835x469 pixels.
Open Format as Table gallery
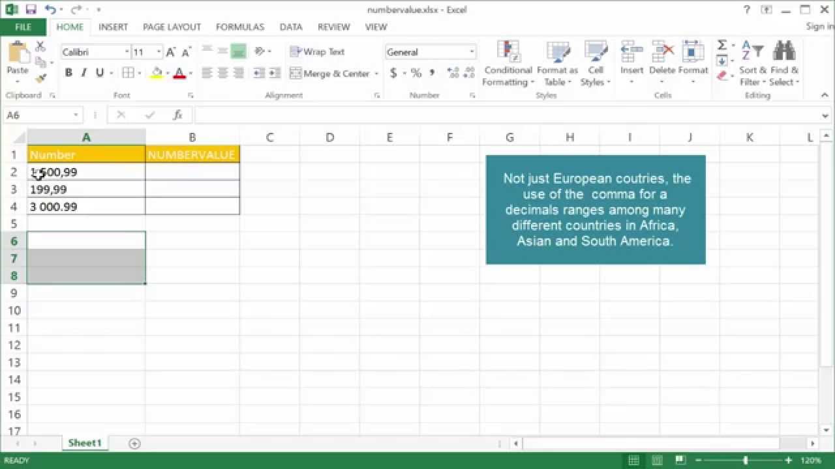558,63
